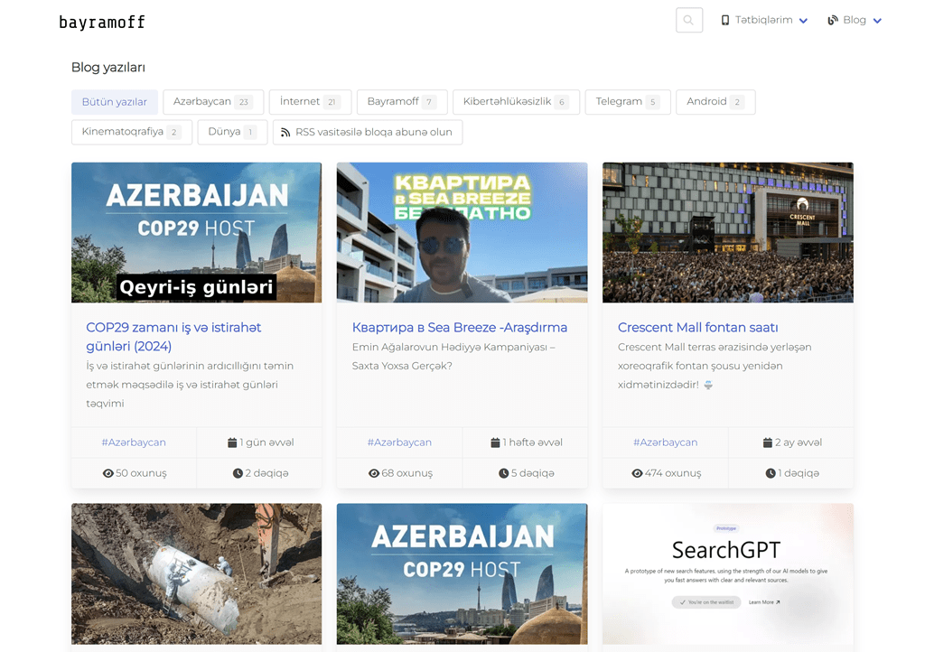Click the Blog yazıları heading
This screenshot has height=652, width=925.
pyautogui.click(x=108, y=67)
